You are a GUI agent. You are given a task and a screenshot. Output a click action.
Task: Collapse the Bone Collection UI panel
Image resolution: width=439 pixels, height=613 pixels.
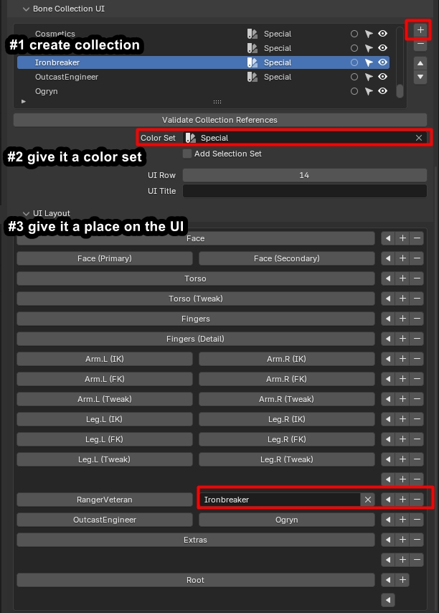coord(26,9)
